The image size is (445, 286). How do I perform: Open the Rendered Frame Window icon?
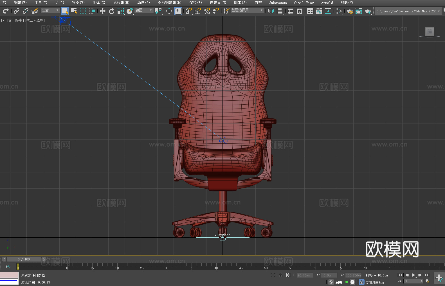coord(359,11)
